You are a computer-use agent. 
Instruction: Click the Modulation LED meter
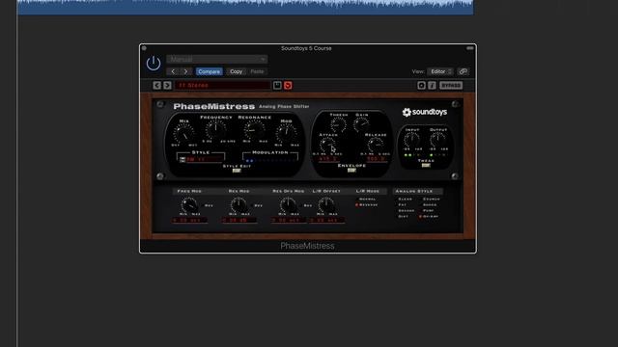(270, 161)
